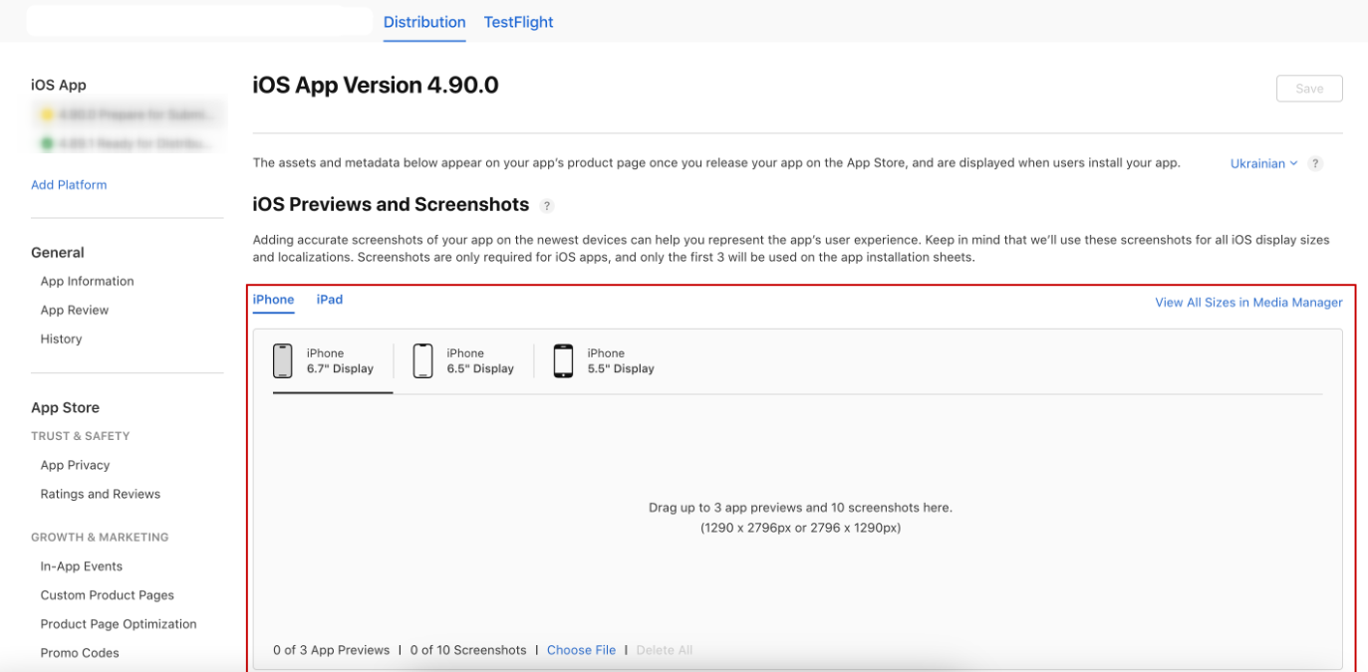Image resolution: width=1368 pixels, height=672 pixels.
Task: Open View All Sizes in Media Manager
Action: point(1248,303)
